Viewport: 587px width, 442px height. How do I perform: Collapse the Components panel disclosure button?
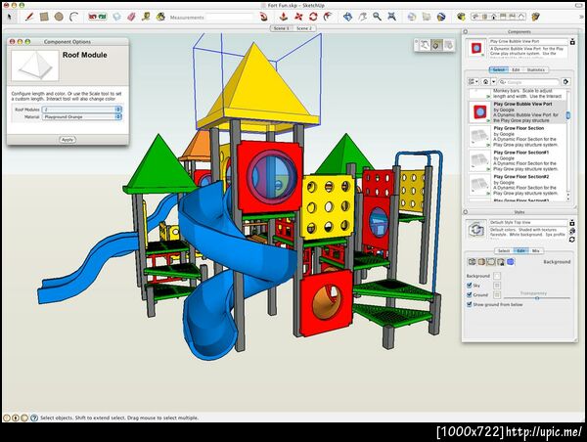pos(466,32)
